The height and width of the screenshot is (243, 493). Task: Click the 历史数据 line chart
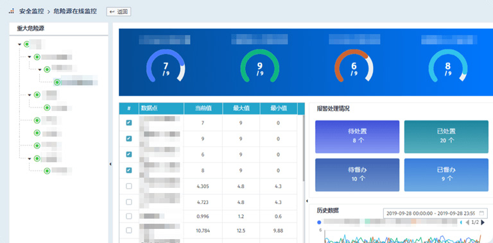pos(402,236)
